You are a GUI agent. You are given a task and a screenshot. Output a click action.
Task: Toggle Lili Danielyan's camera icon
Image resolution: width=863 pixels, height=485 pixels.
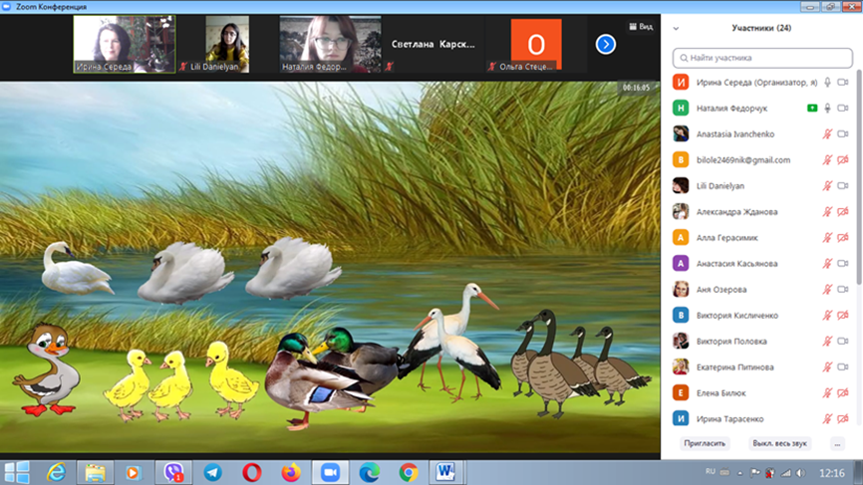point(843,186)
